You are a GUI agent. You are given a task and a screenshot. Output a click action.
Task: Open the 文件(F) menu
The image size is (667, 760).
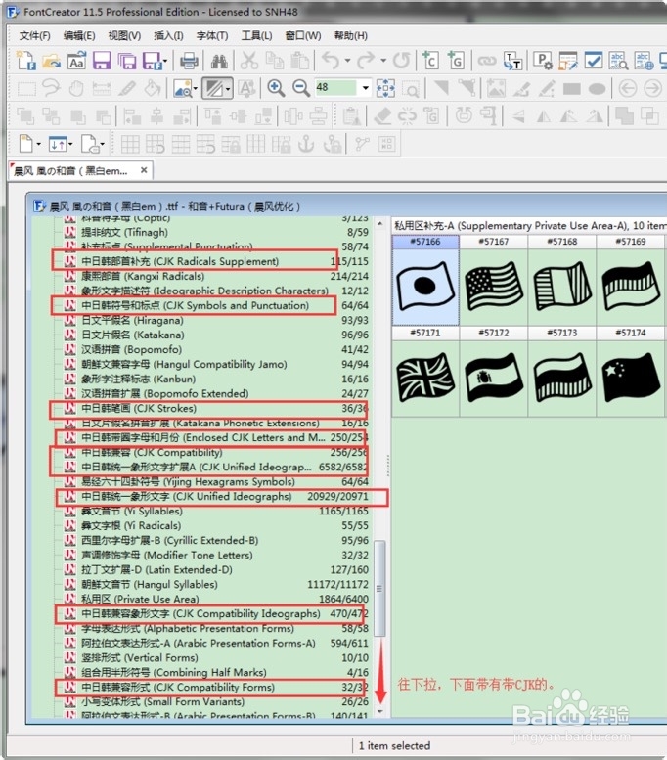coord(34,35)
